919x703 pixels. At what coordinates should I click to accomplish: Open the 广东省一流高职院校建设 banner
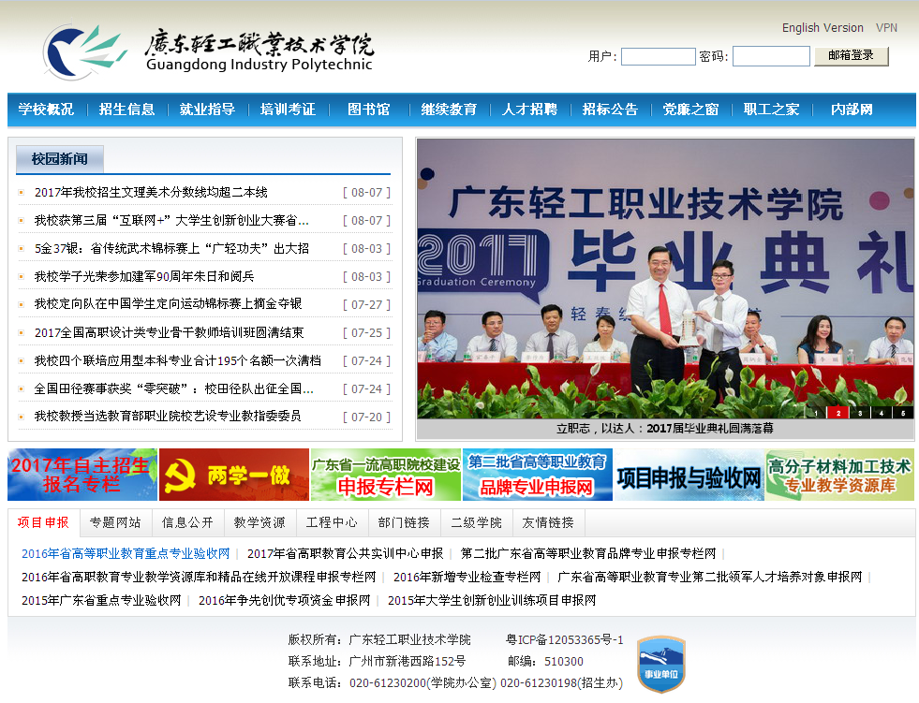click(x=386, y=475)
